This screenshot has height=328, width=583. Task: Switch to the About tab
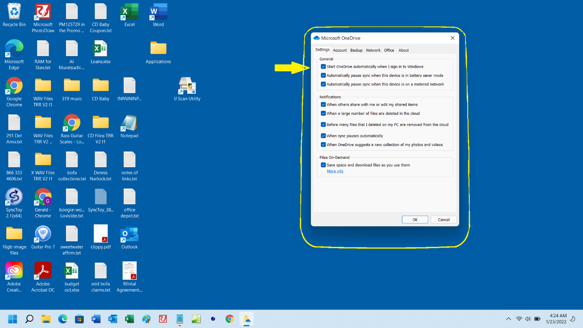coord(404,50)
